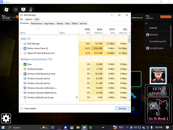Viewport: 173px width, 130px height.
Task: Expand the Xbox background process
Action: coord(21,64)
